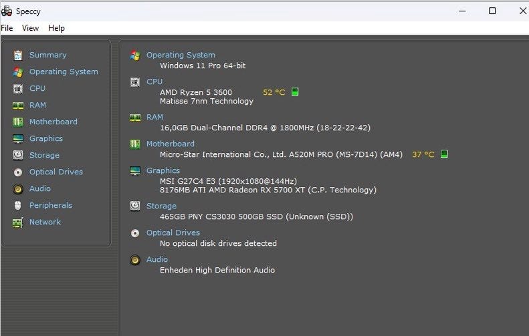Click the Graphics heading link in summary
This screenshot has width=529, height=336.
(163, 170)
